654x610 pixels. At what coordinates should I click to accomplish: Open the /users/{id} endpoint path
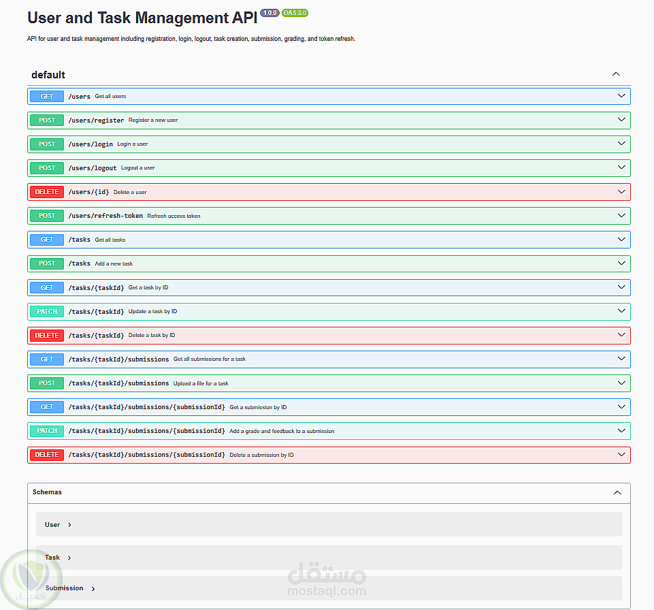tap(88, 192)
